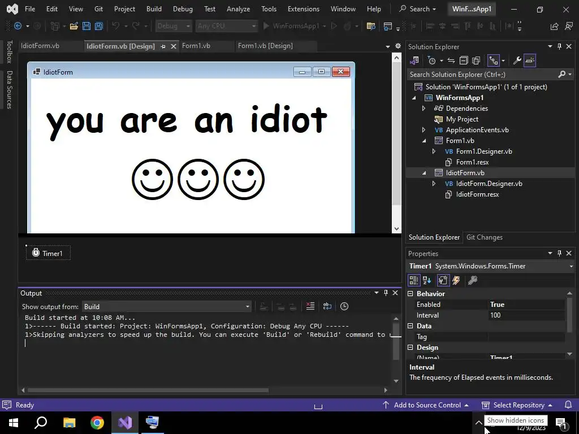Open the Analyze menu
The width and height of the screenshot is (579, 434).
(x=238, y=9)
